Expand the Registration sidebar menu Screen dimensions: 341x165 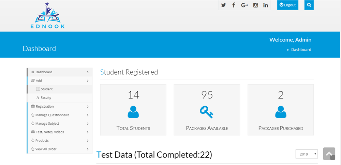(x=60, y=107)
